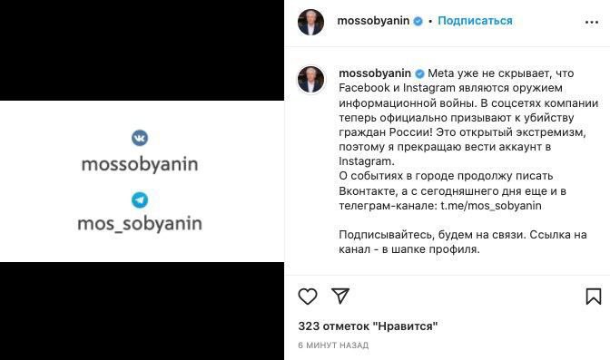Screen dimensions: 610x360
Task: Open the three-dots more options menu
Action: (x=592, y=22)
